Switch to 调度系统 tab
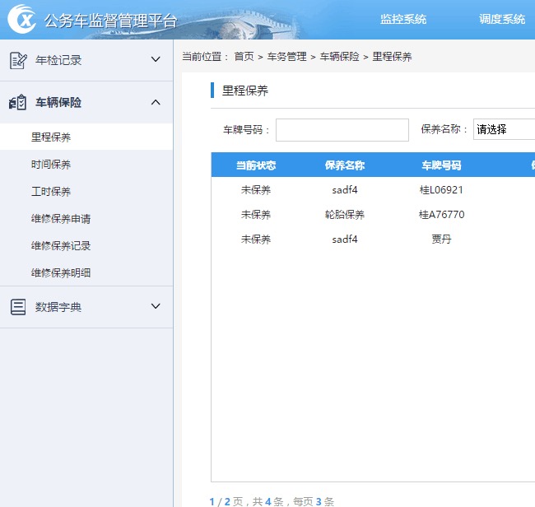The height and width of the screenshot is (507, 535). pyautogui.click(x=502, y=20)
